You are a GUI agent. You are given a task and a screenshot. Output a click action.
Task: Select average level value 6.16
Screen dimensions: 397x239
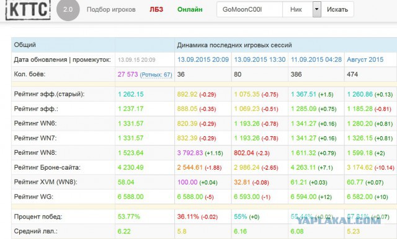click(x=240, y=231)
